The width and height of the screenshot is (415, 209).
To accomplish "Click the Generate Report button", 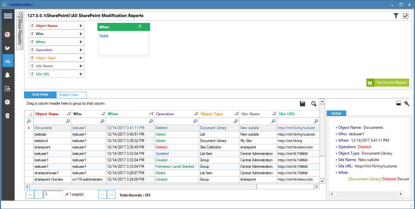I will [388, 82].
